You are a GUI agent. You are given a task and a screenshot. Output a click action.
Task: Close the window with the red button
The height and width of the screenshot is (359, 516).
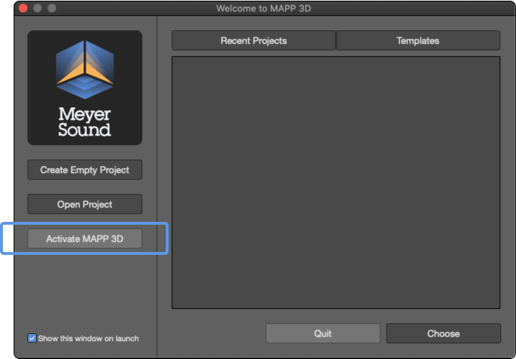click(x=23, y=8)
